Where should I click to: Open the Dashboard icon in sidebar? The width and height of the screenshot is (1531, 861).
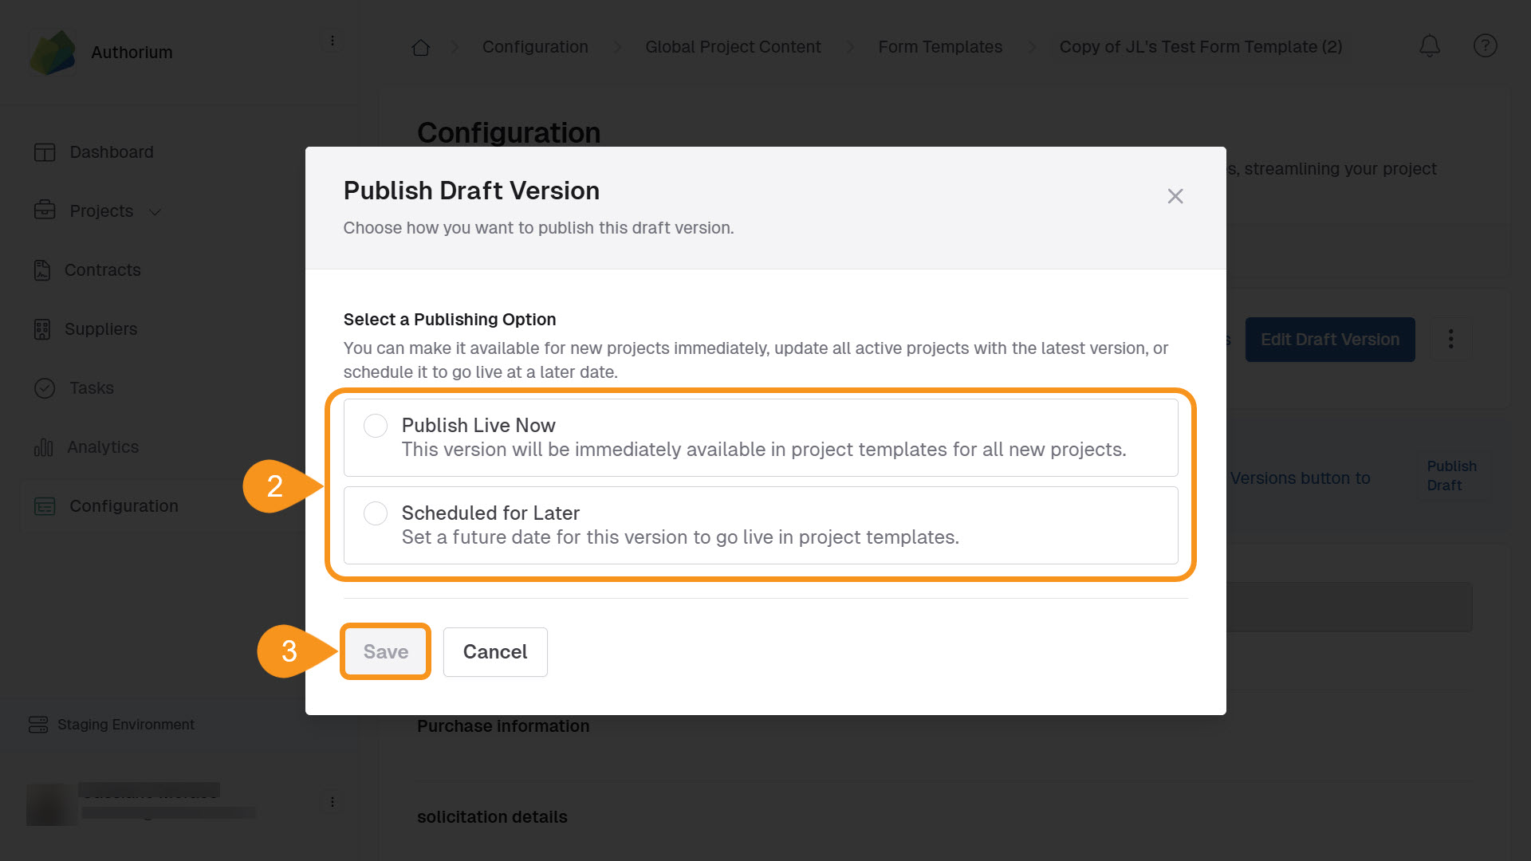(44, 151)
